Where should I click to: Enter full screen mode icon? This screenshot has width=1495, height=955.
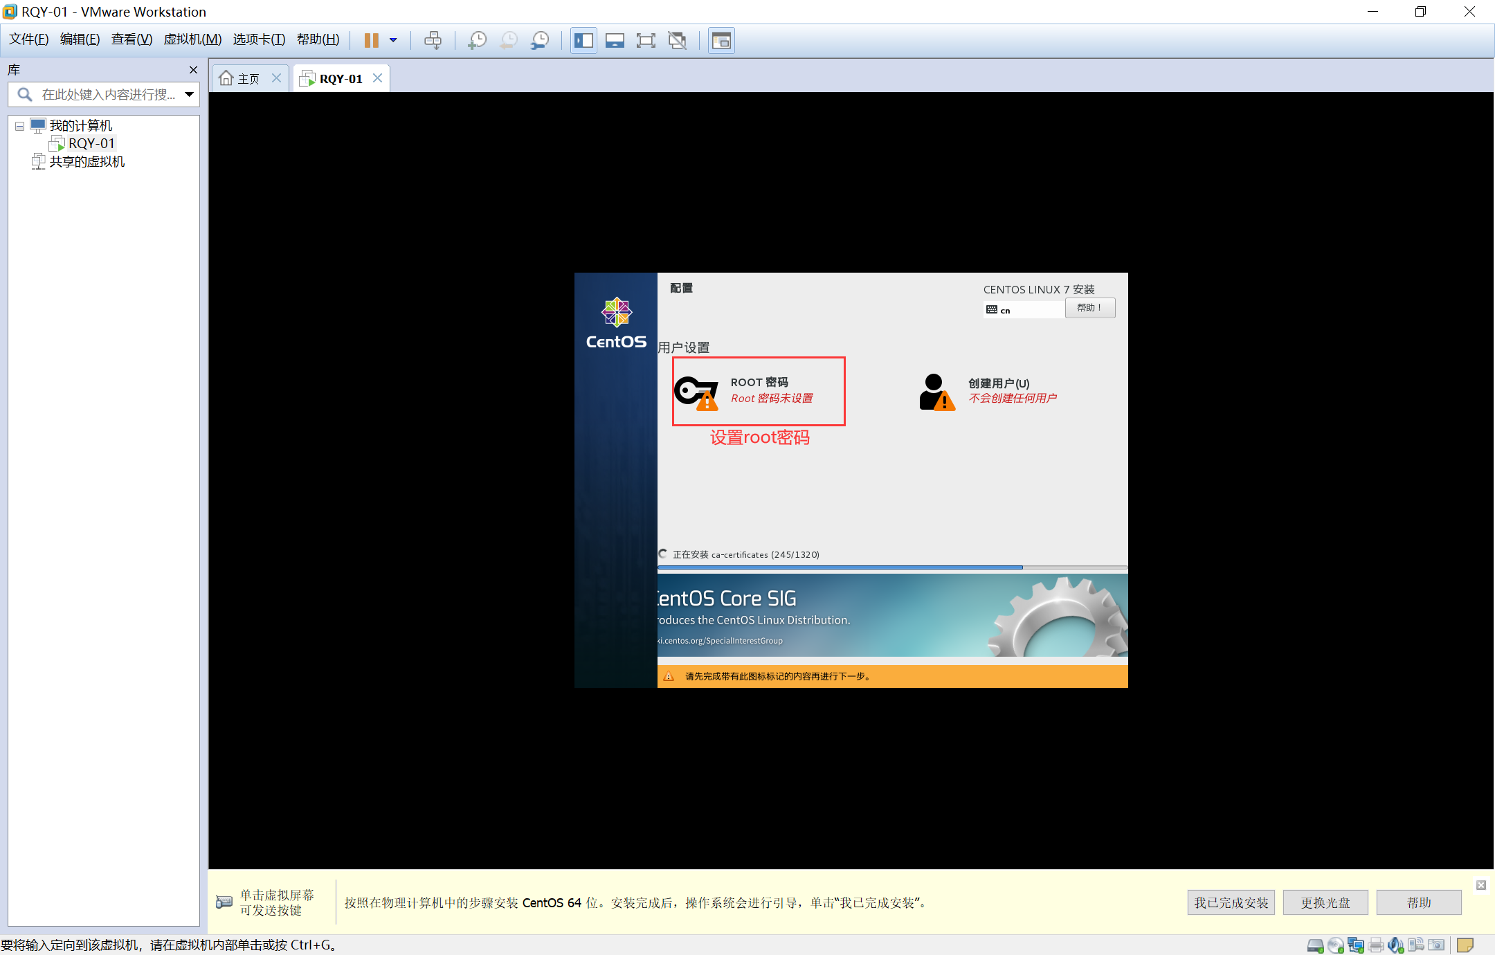coord(646,40)
